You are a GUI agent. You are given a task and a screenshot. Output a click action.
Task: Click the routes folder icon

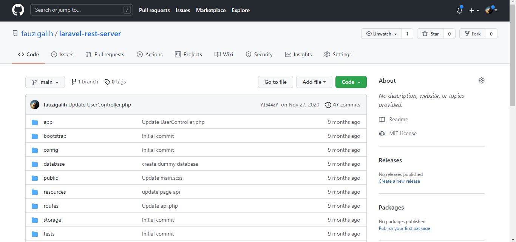pos(35,206)
